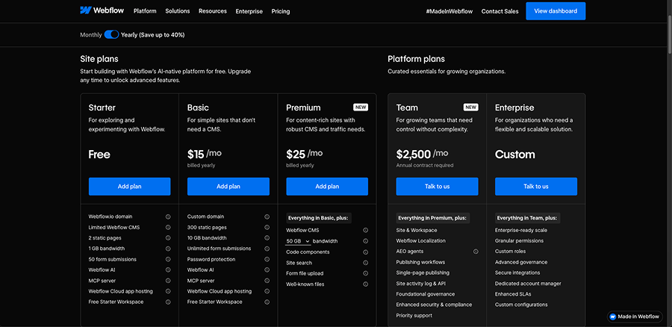This screenshot has width=672, height=327.
Task: Click 'Everything in Basic, plus:' label
Action: (x=318, y=218)
